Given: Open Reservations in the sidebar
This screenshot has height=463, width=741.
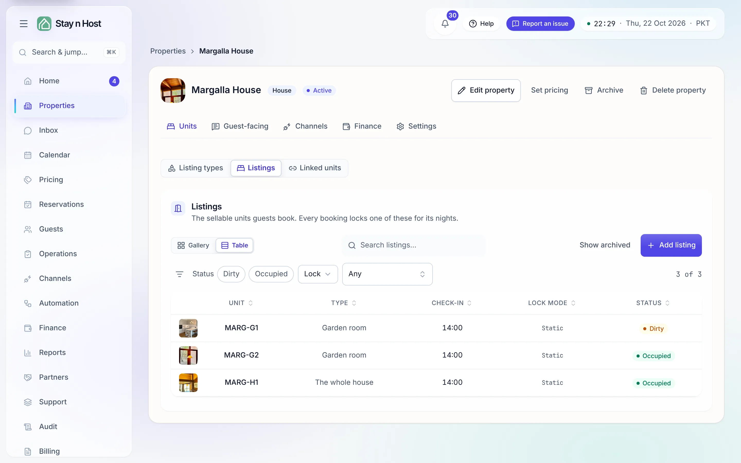Looking at the screenshot, I should pyautogui.click(x=69, y=204).
